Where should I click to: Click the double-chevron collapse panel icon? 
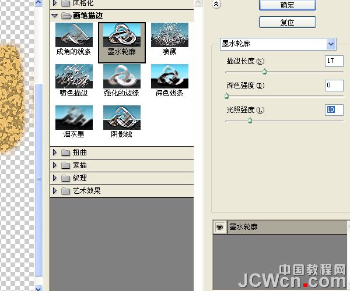(x=217, y=3)
